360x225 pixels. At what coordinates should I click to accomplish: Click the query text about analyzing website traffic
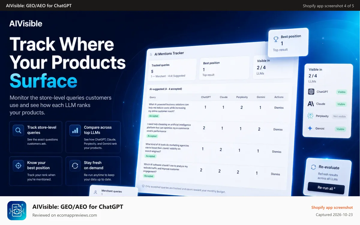[166, 169]
